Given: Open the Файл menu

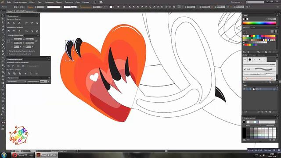Looking at the screenshot, I should coord(9,2).
